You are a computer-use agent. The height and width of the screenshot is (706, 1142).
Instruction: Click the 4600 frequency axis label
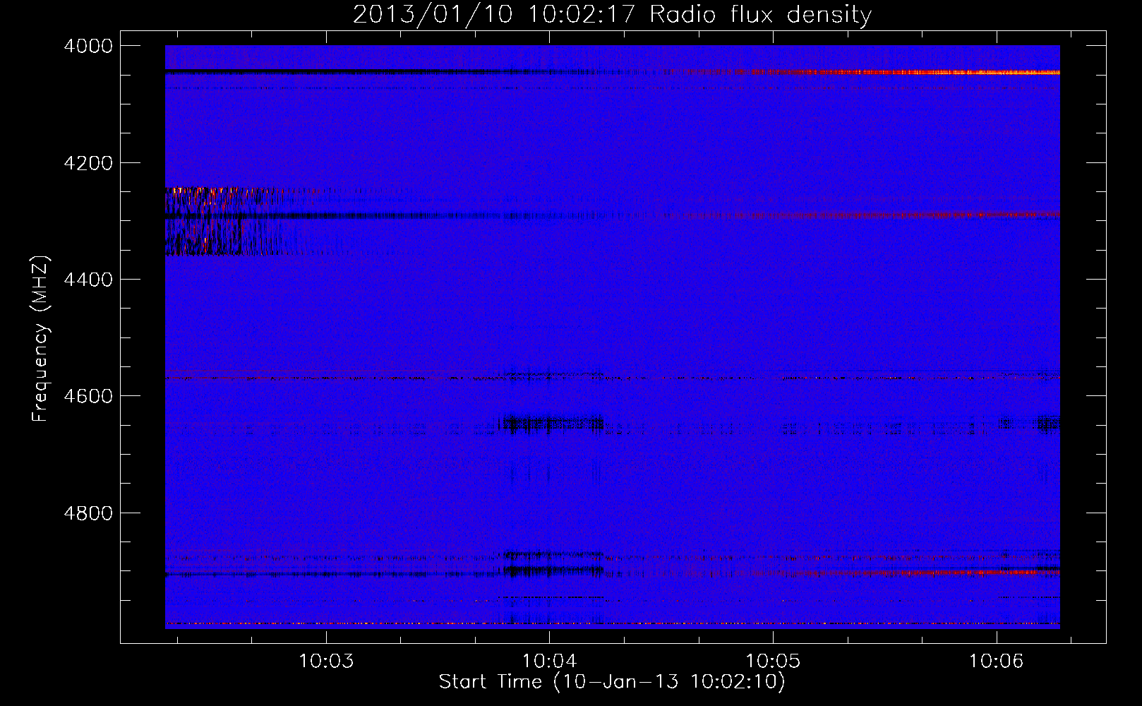tap(88, 396)
